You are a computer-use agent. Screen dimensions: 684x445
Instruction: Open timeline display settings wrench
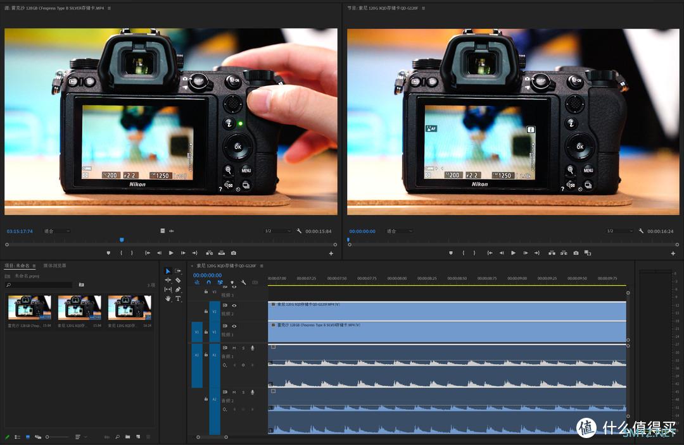tap(243, 283)
